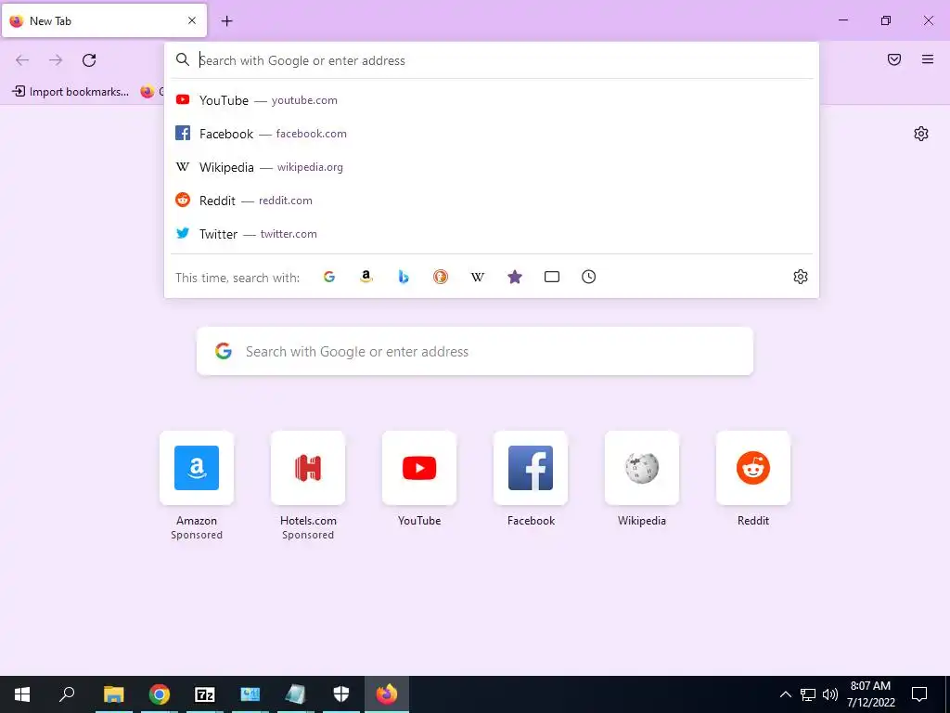Click the Back navigation arrow
Screen dimensions: 950x713
pyautogui.click(x=22, y=60)
